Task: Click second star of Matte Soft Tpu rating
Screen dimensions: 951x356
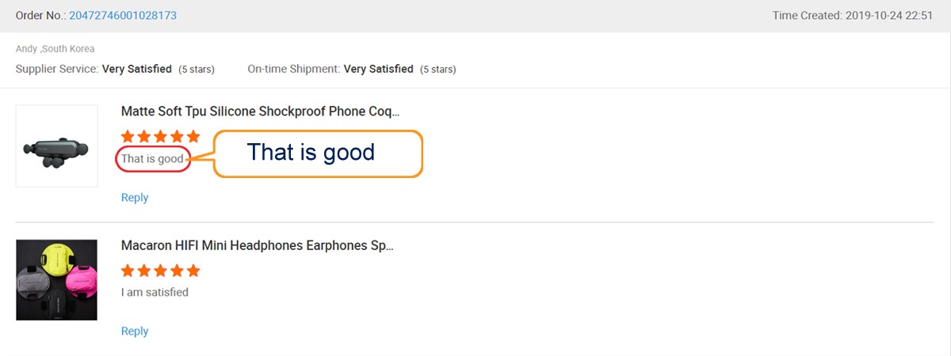Action: coord(145,137)
